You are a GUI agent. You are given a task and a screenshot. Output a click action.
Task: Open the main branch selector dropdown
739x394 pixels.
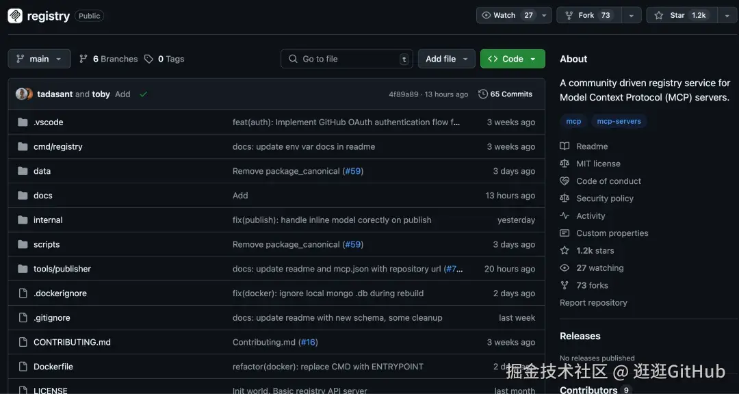pyautogui.click(x=39, y=59)
